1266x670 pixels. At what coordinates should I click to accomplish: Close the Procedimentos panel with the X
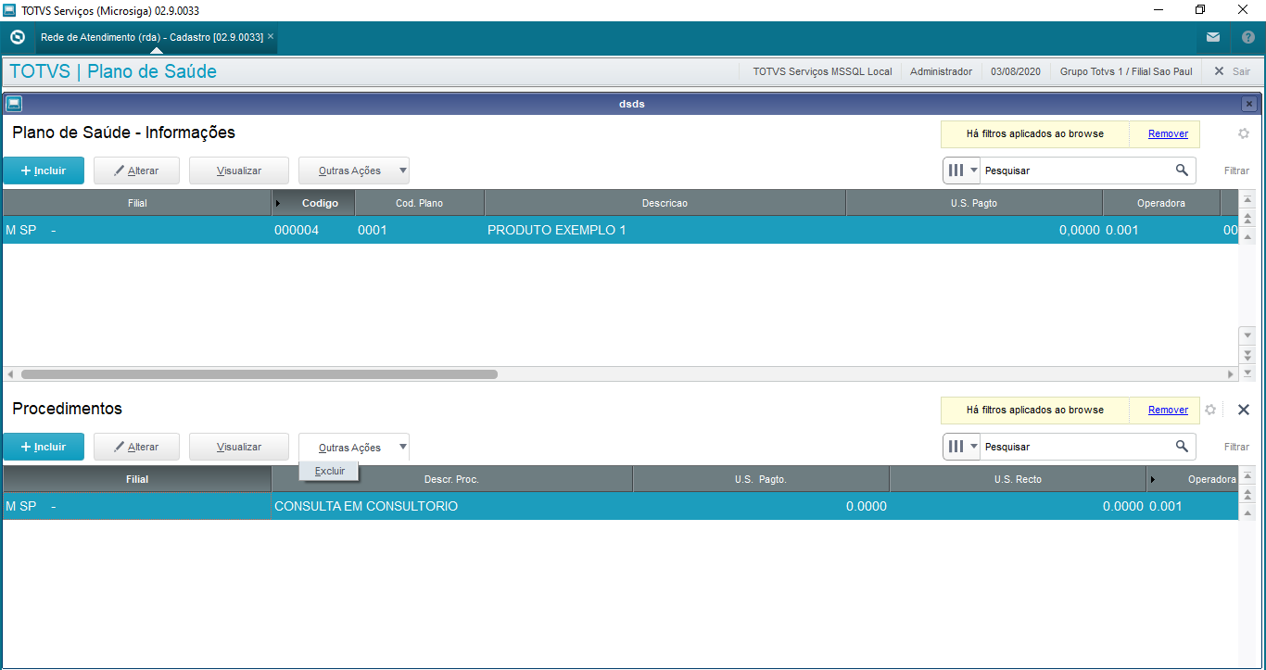click(x=1244, y=410)
